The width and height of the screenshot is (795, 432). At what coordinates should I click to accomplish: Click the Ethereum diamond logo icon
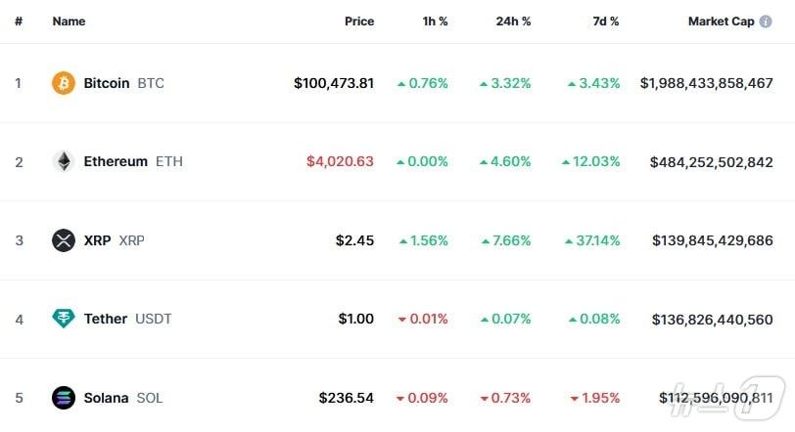coord(64,161)
